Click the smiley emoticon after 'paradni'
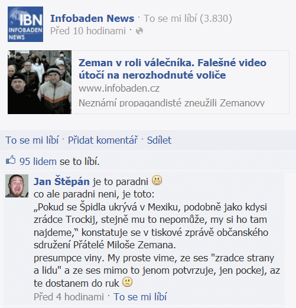This screenshot has height=308, width=296. click(157, 180)
